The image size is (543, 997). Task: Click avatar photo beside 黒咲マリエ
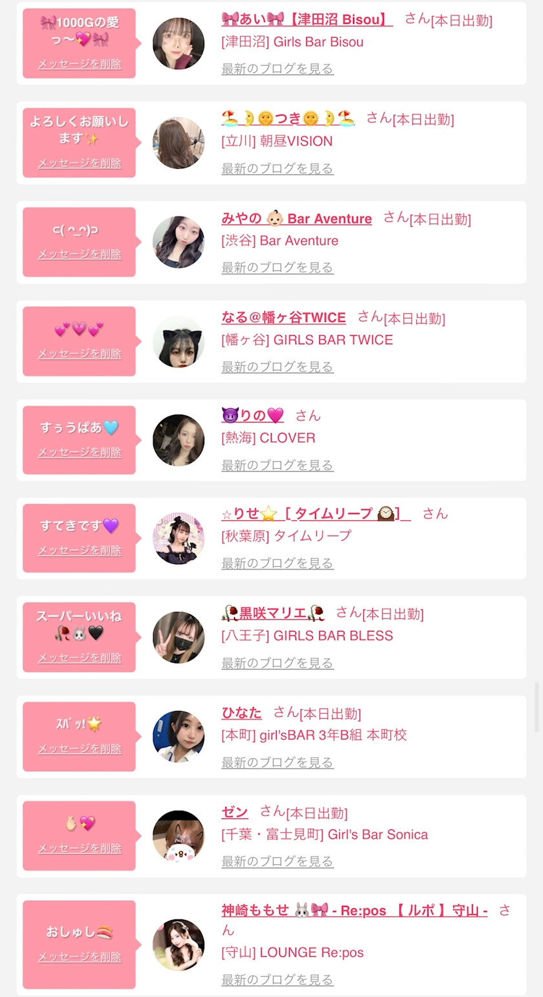pyautogui.click(x=178, y=637)
